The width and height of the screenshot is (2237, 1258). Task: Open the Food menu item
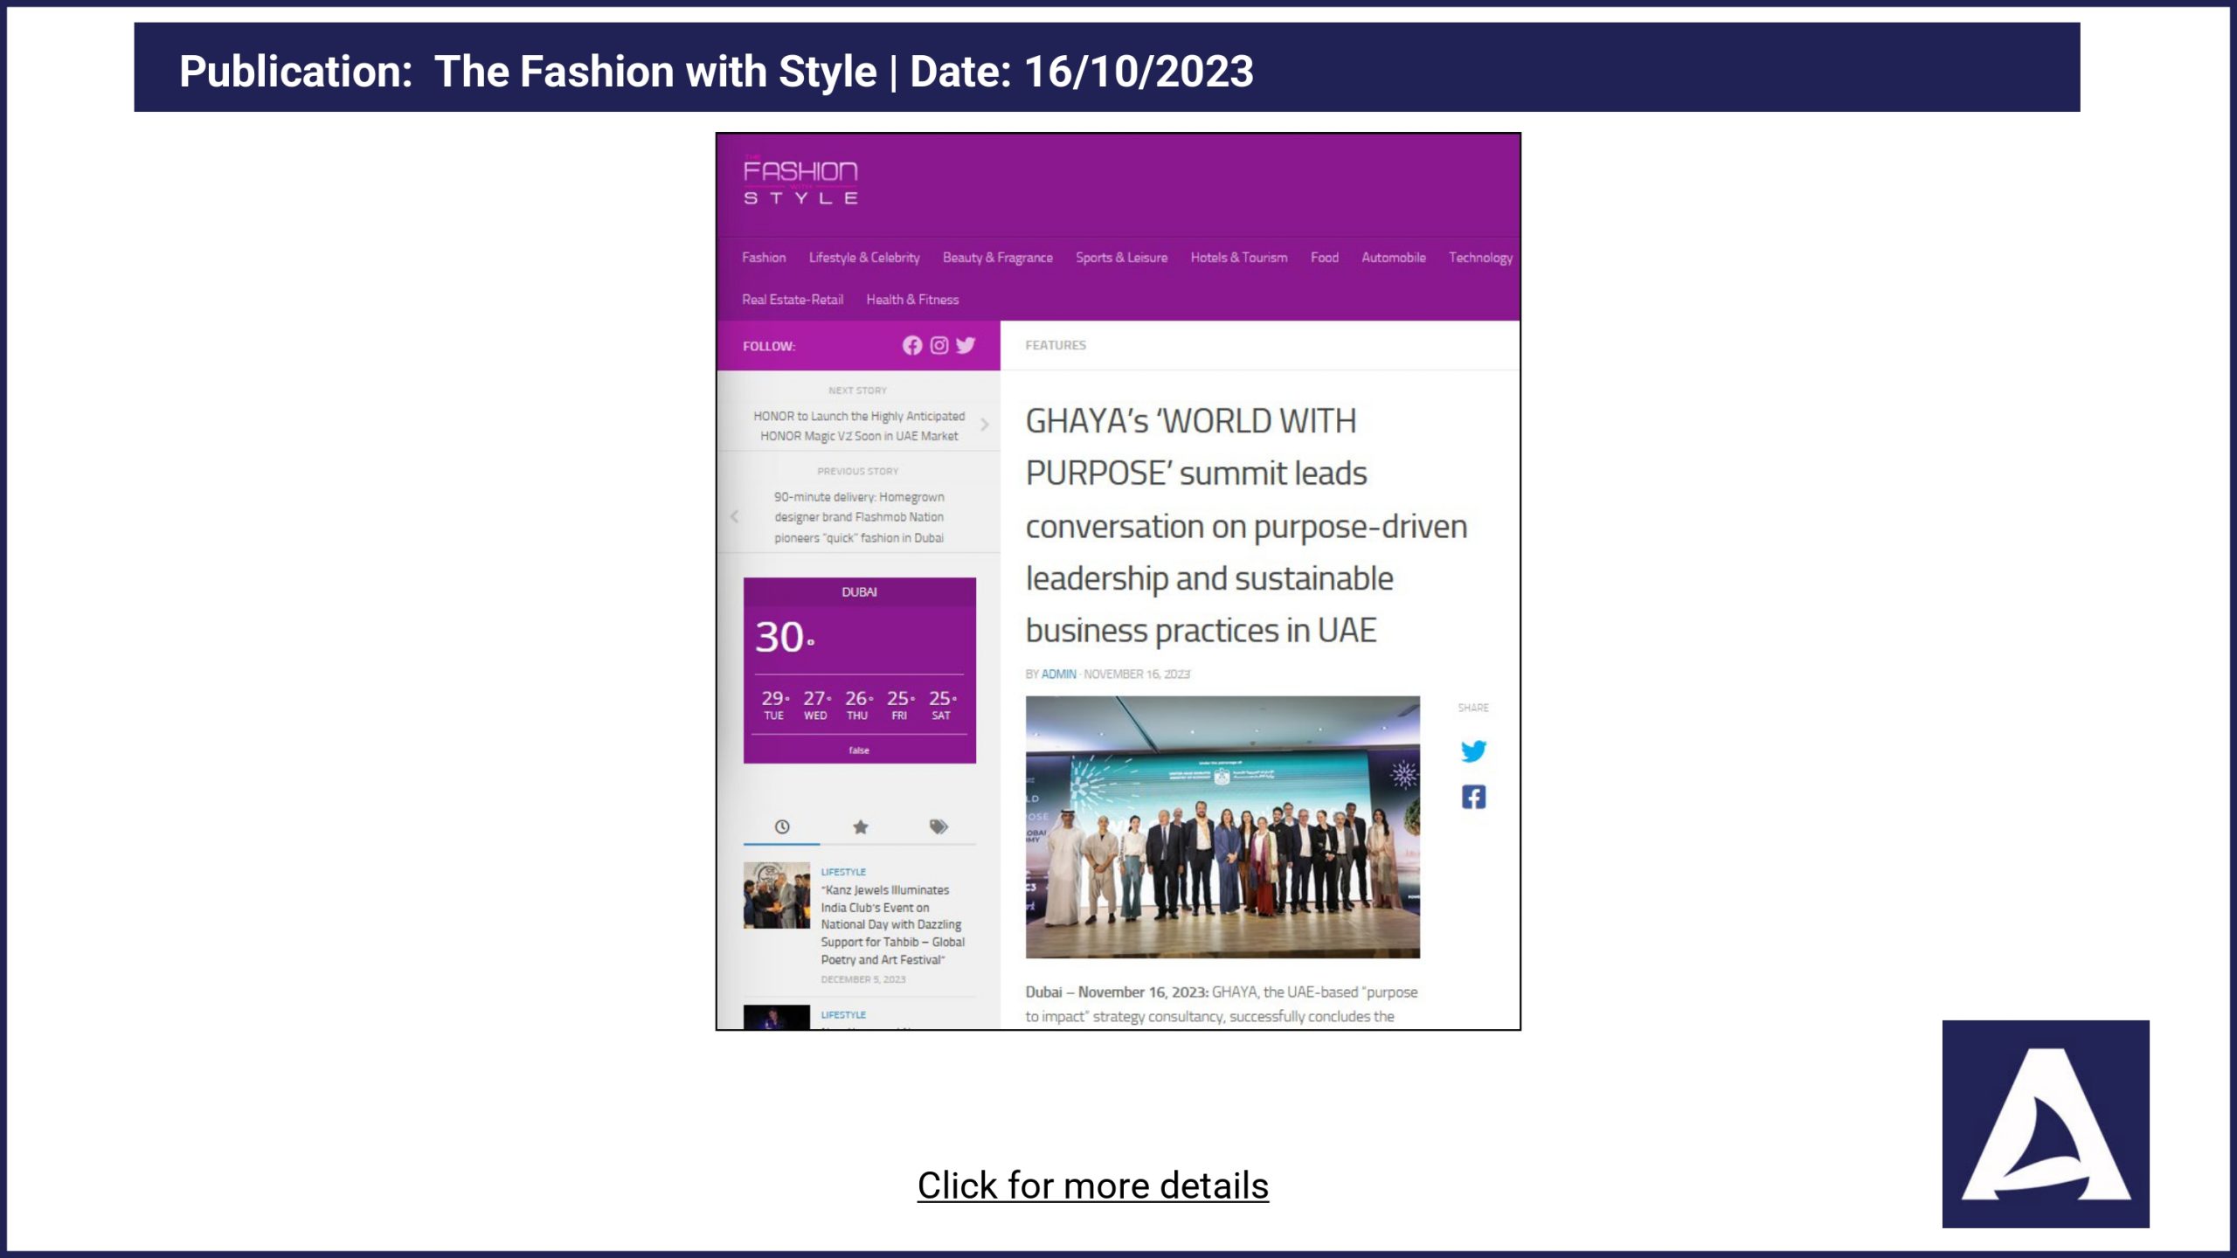[x=1324, y=258]
